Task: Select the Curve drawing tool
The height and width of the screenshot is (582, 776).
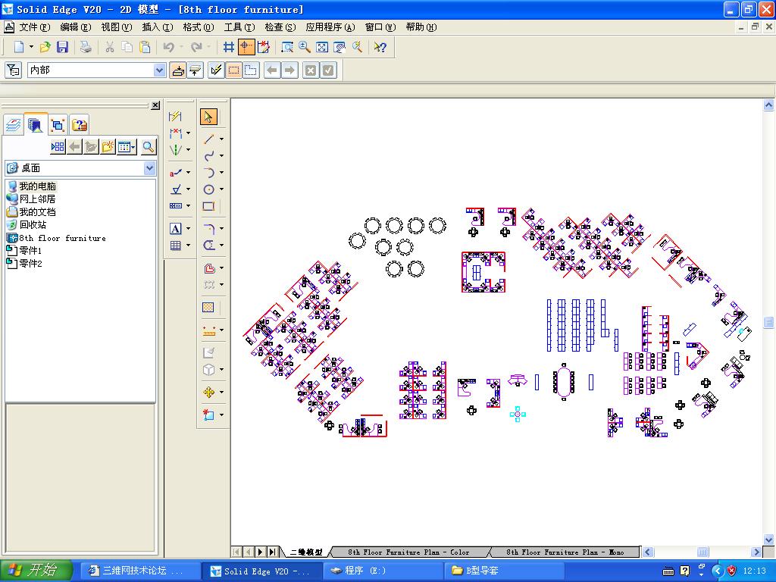Action: (209, 156)
